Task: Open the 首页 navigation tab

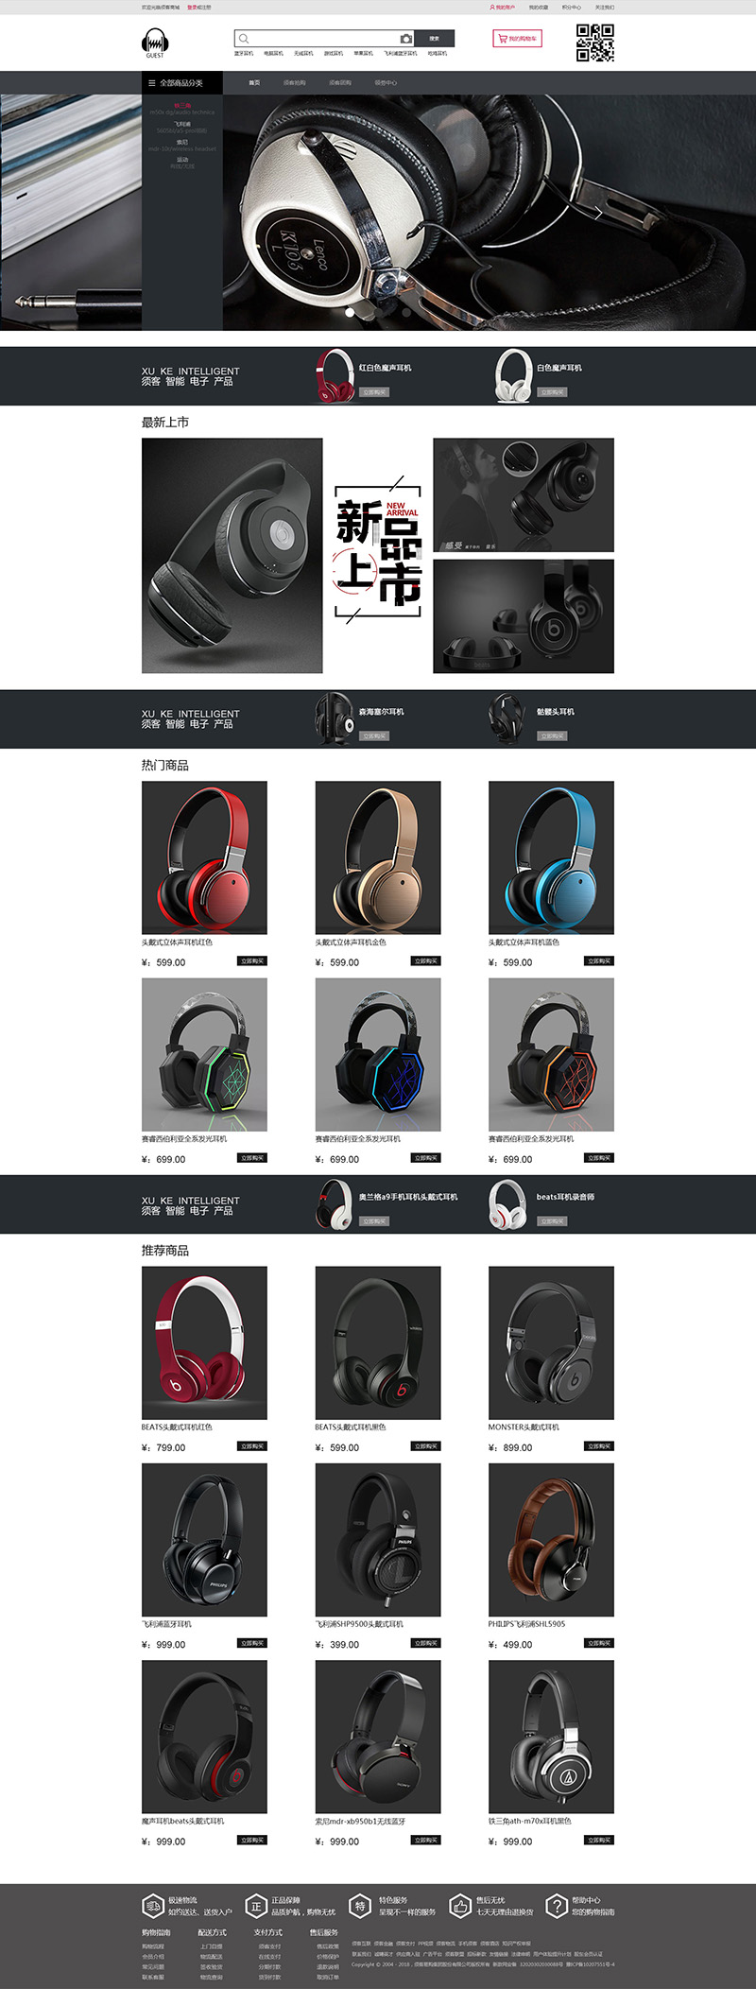Action: [254, 83]
